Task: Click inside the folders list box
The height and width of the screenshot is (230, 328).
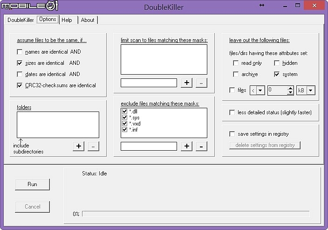Action: point(58,125)
